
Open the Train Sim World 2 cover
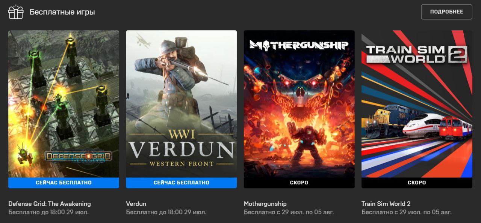pos(417,104)
